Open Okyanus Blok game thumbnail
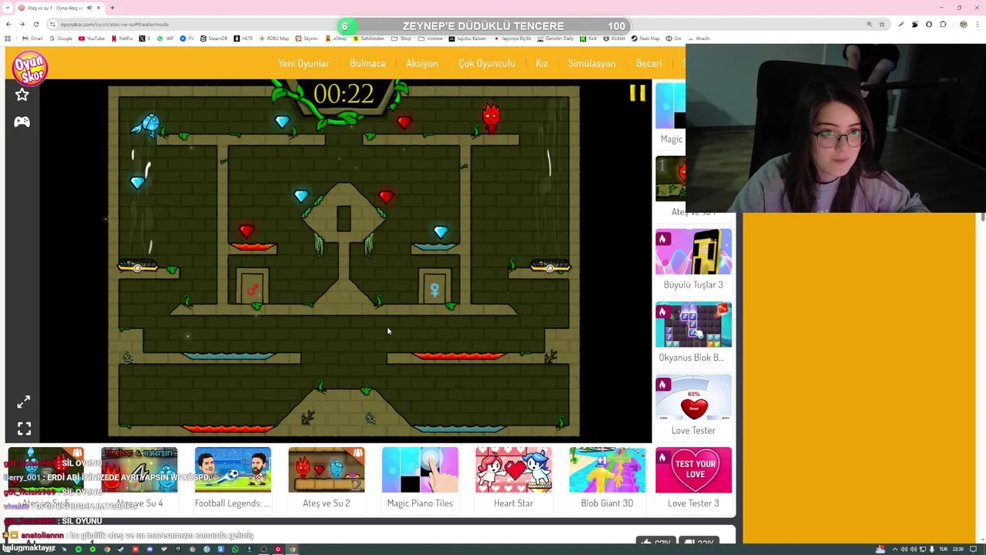 [693, 325]
